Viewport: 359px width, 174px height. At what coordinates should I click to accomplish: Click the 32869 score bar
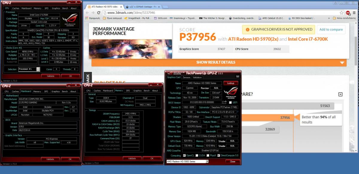click(x=260, y=130)
